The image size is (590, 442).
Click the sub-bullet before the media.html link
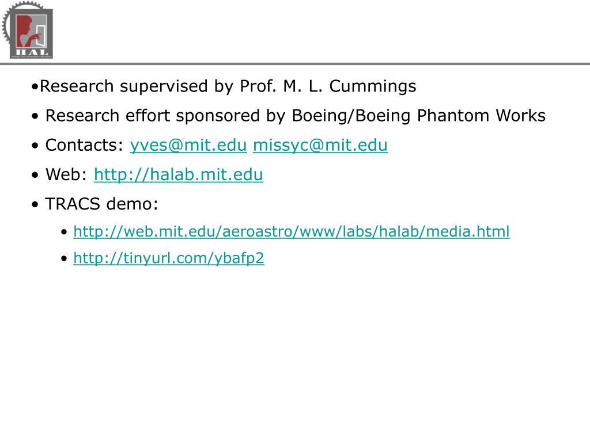click(64, 233)
